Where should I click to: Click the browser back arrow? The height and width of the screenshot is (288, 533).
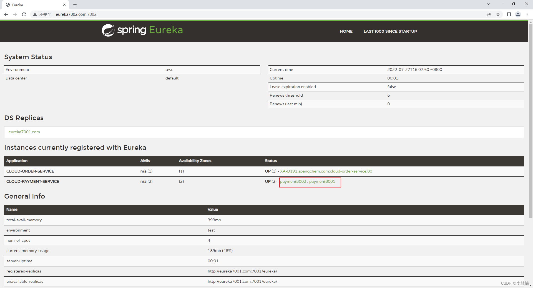(6, 14)
